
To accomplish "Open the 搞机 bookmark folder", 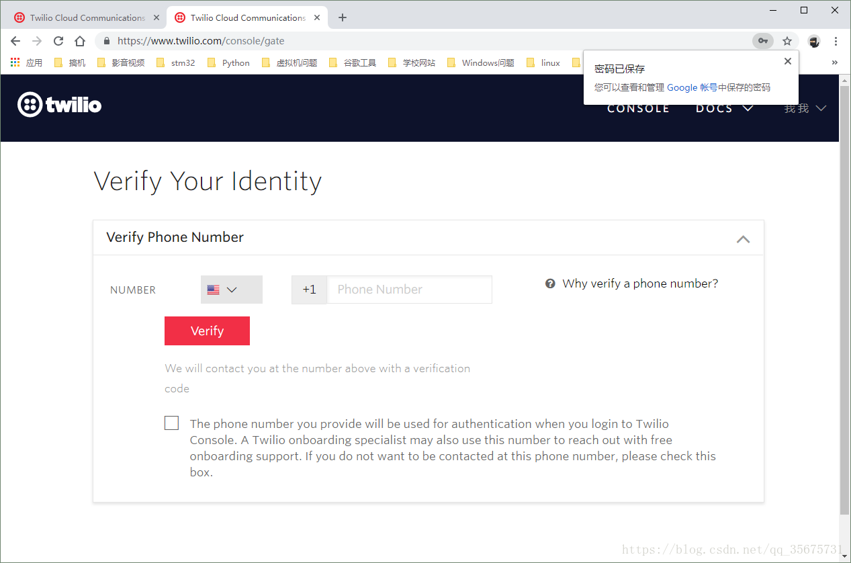I will pyautogui.click(x=69, y=62).
